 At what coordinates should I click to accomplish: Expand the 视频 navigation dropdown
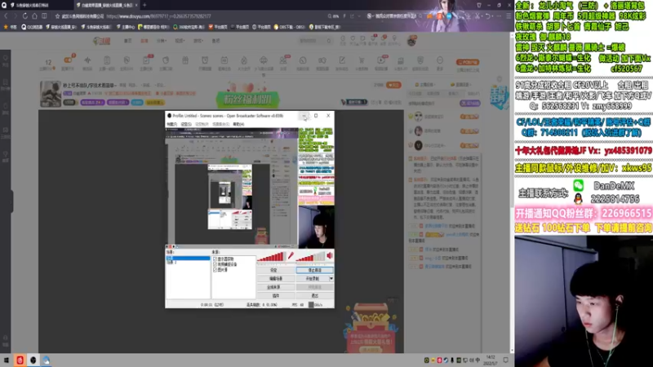pos(180,41)
